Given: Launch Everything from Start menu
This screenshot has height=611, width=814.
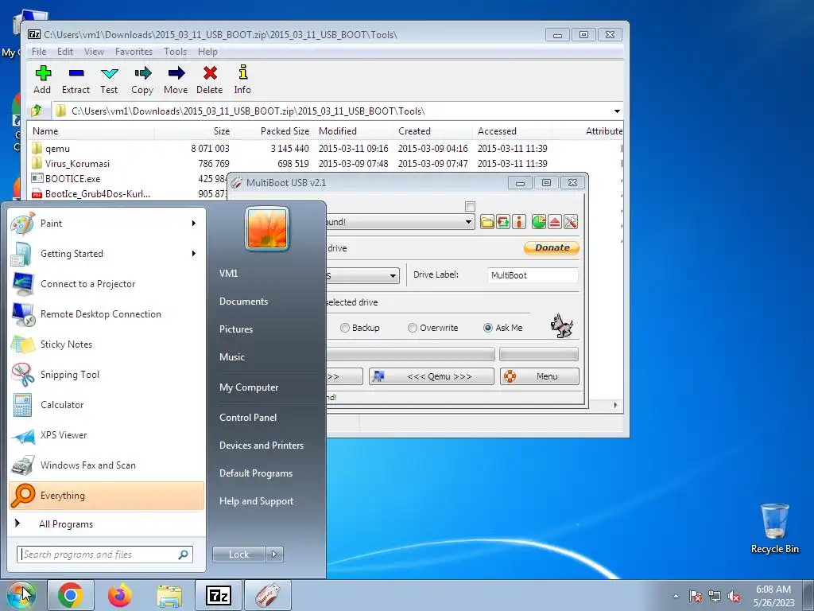Looking at the screenshot, I should pos(107,496).
